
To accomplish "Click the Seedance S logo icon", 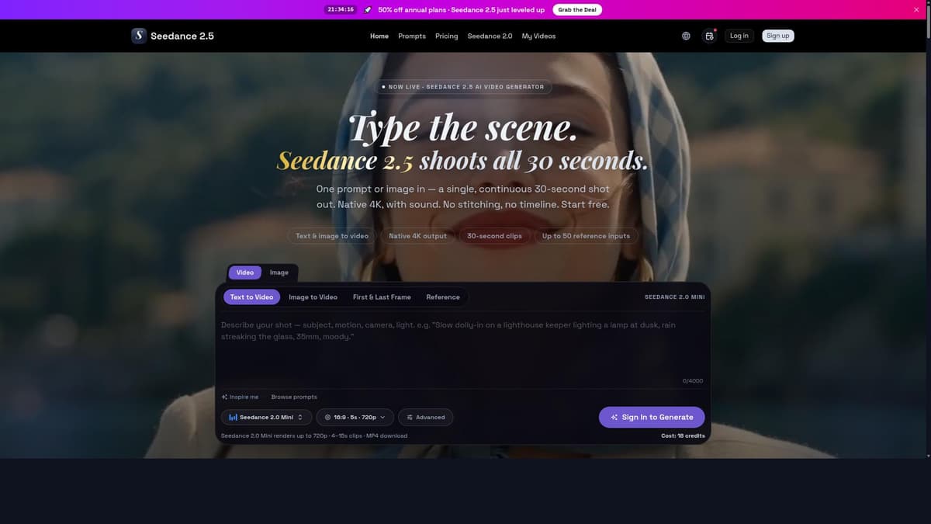I will click(138, 36).
